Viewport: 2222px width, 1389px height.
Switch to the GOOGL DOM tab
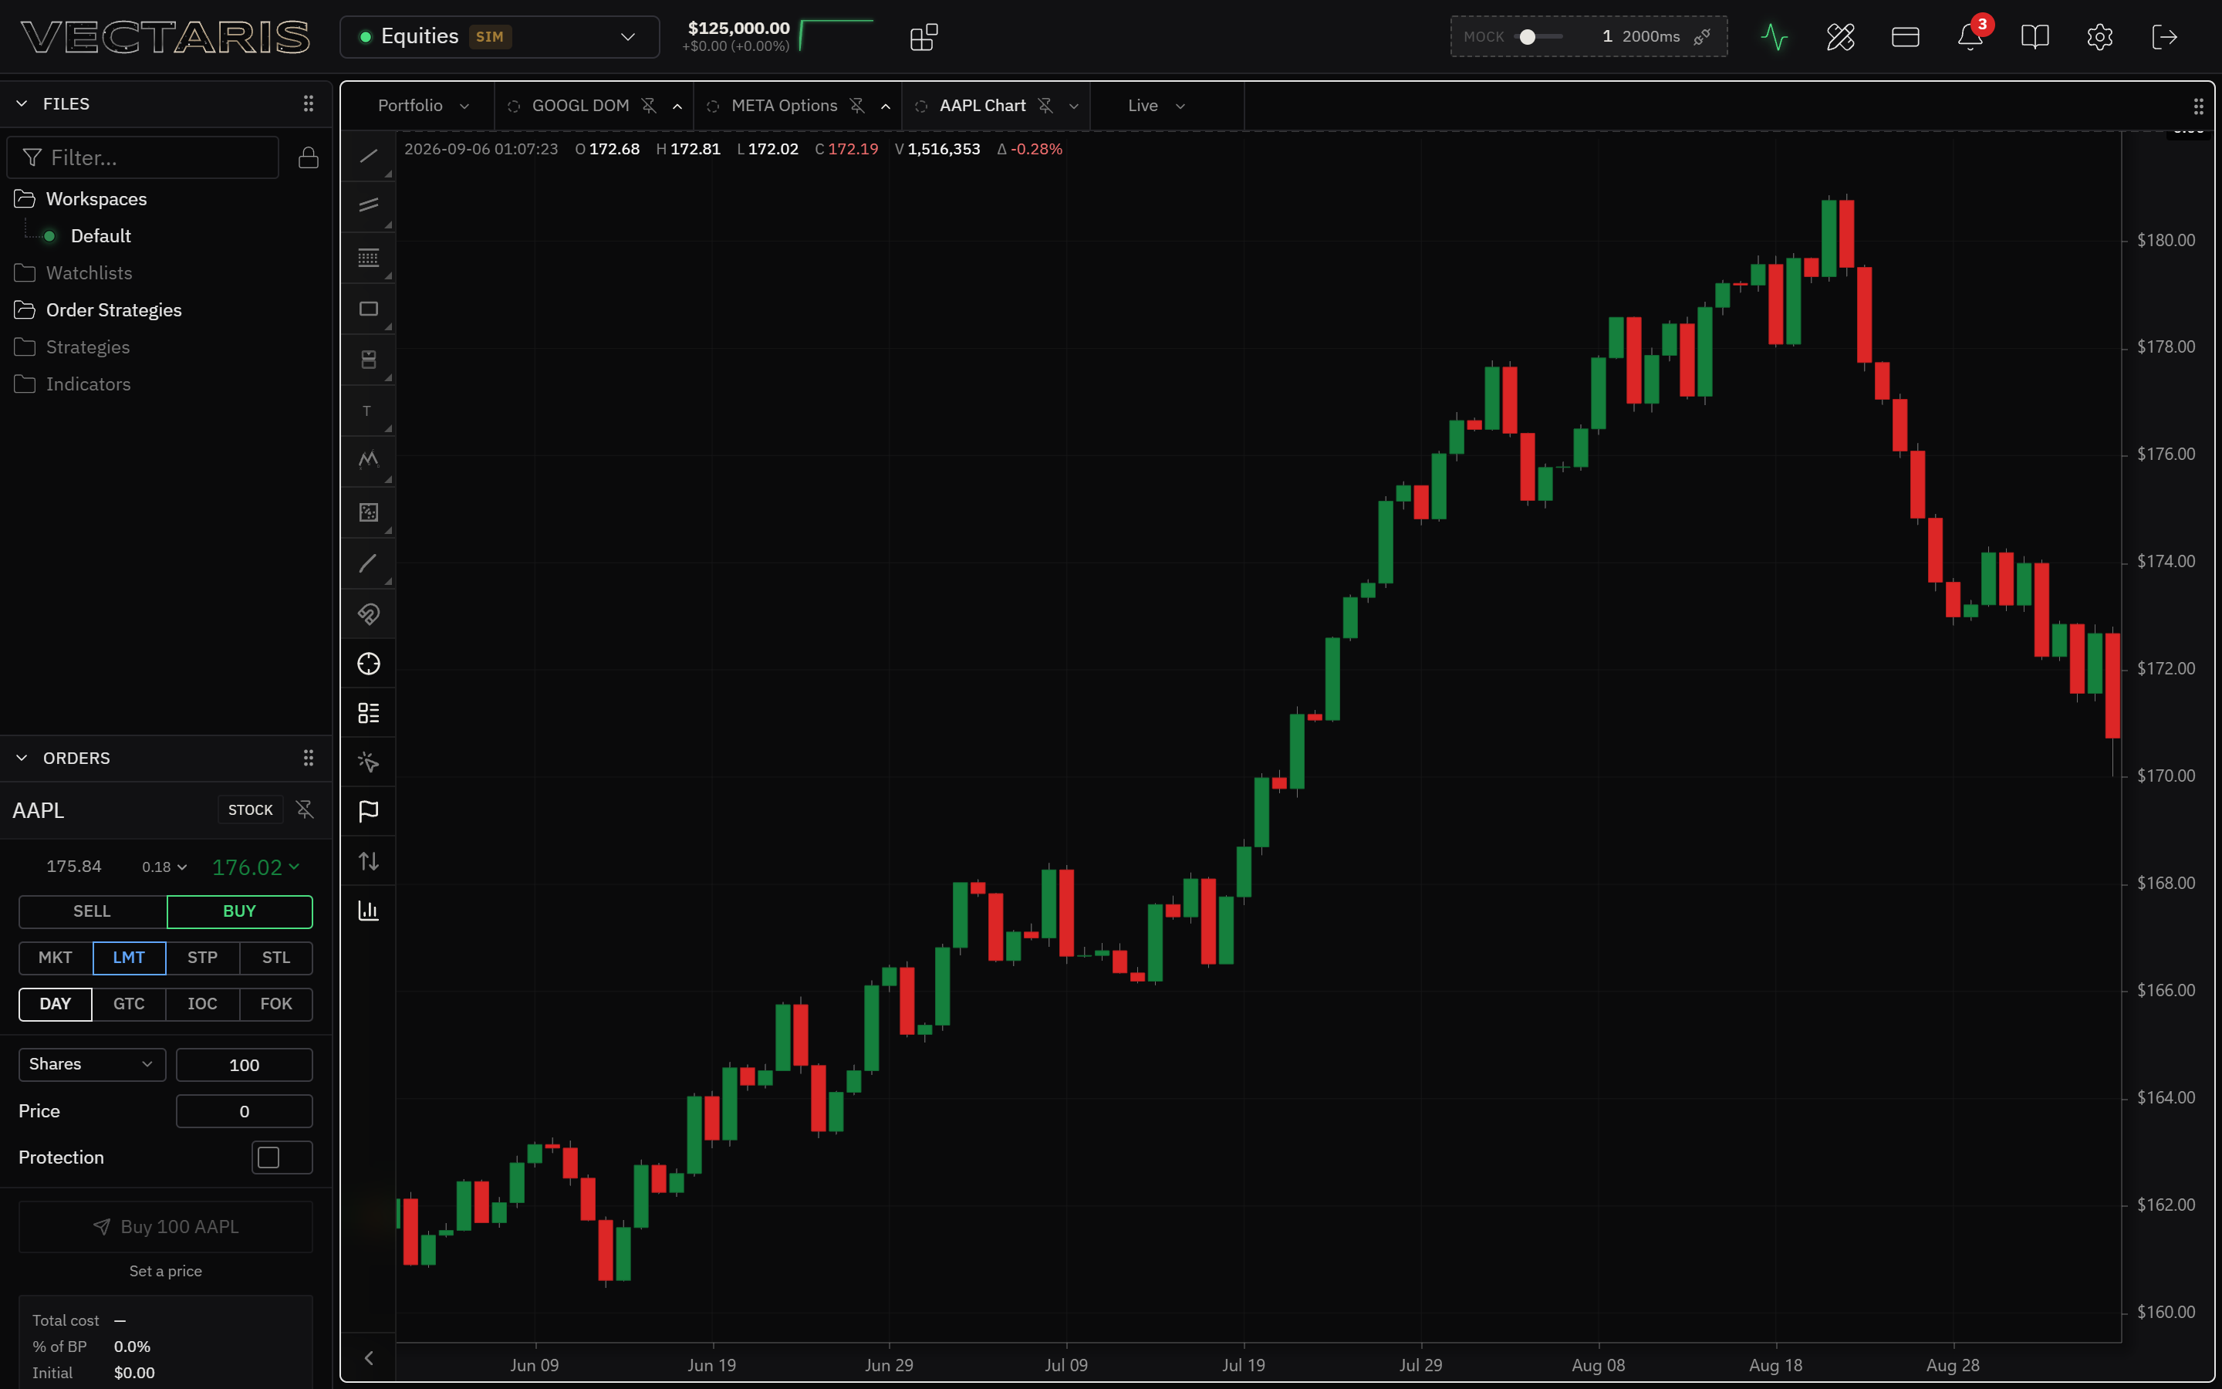point(580,106)
